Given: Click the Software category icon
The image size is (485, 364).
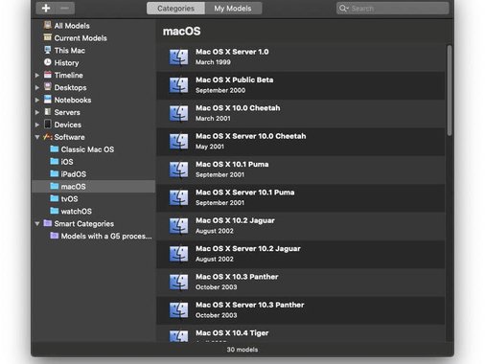Looking at the screenshot, I should [48, 137].
